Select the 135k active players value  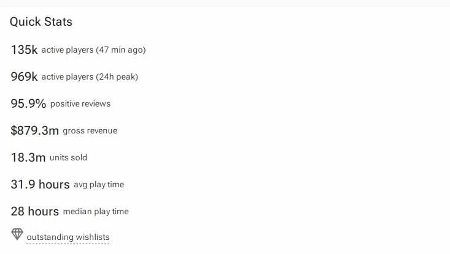tap(24, 50)
